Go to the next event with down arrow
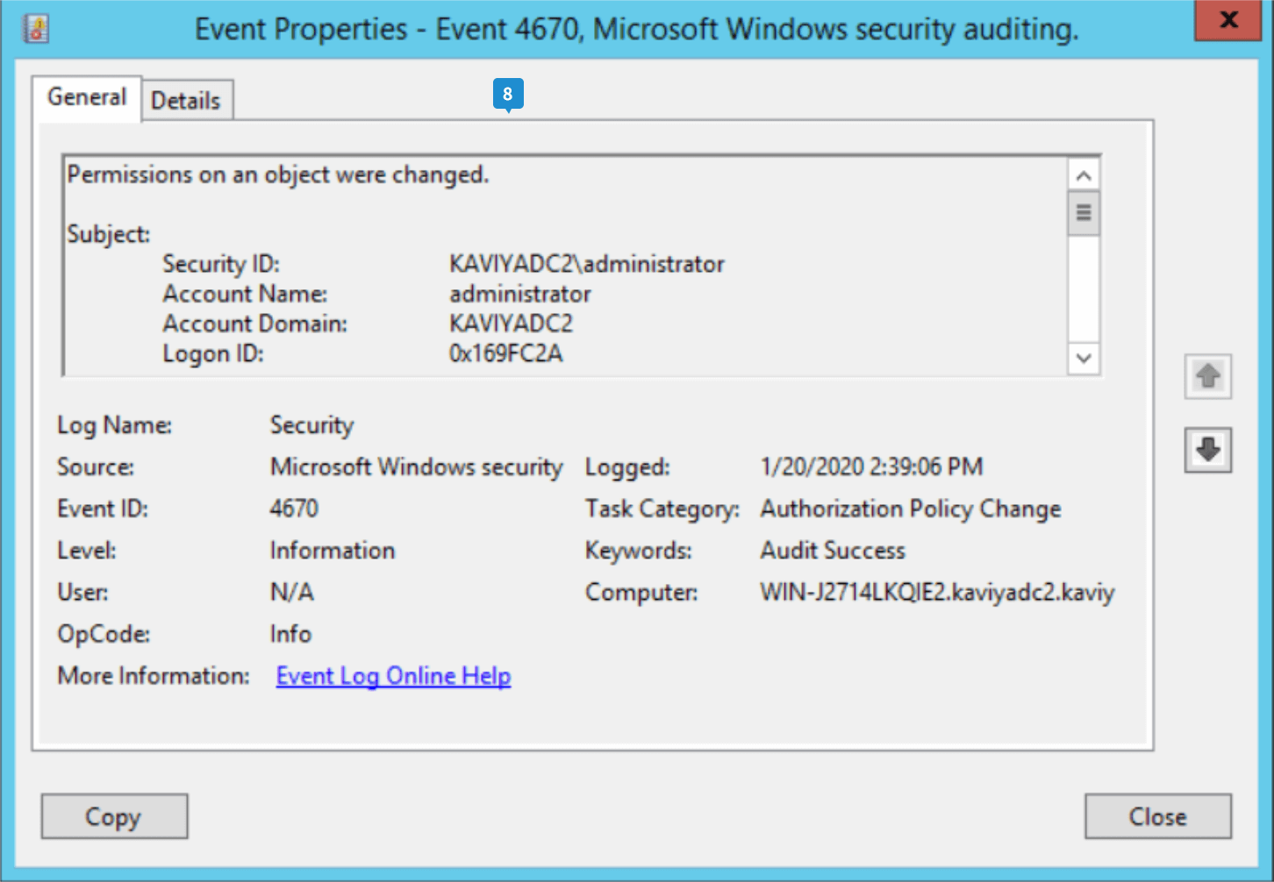 (1207, 451)
